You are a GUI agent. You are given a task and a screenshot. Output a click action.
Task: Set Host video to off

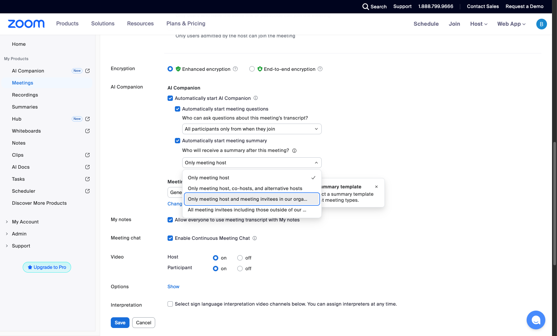tap(240, 258)
